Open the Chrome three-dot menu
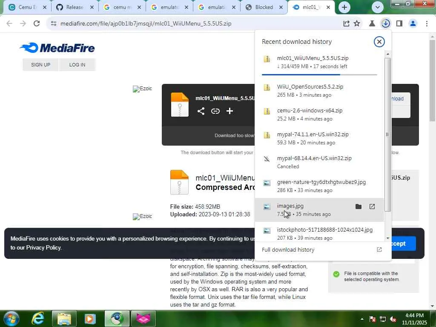436x327 pixels. pos(427,23)
